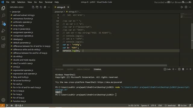
Task: Open fat arrow fucntion.js file
Action: 22,80
